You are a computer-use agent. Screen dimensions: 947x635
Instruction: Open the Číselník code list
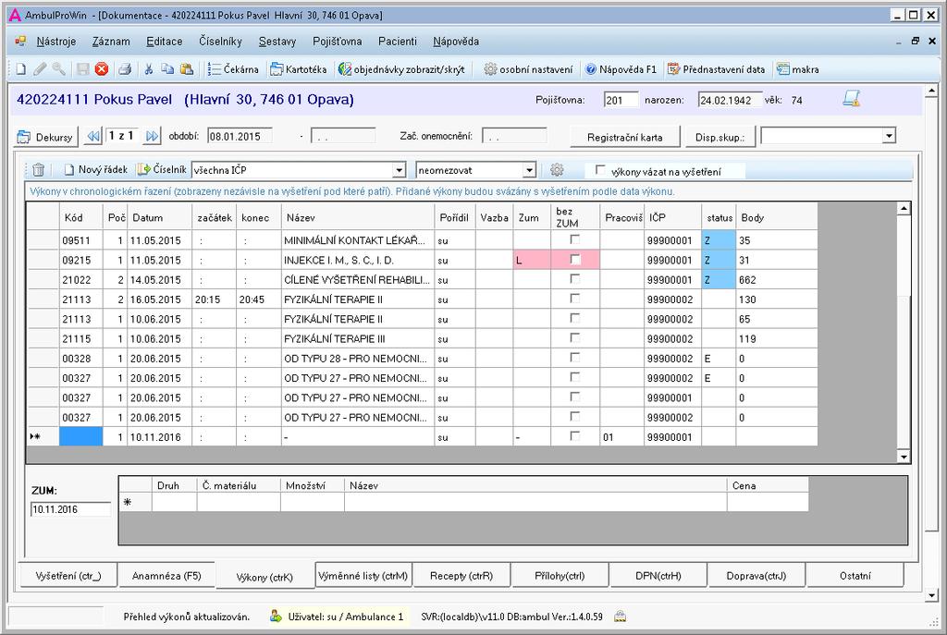(162, 170)
